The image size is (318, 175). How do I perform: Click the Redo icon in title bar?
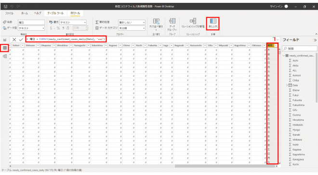[18, 6]
